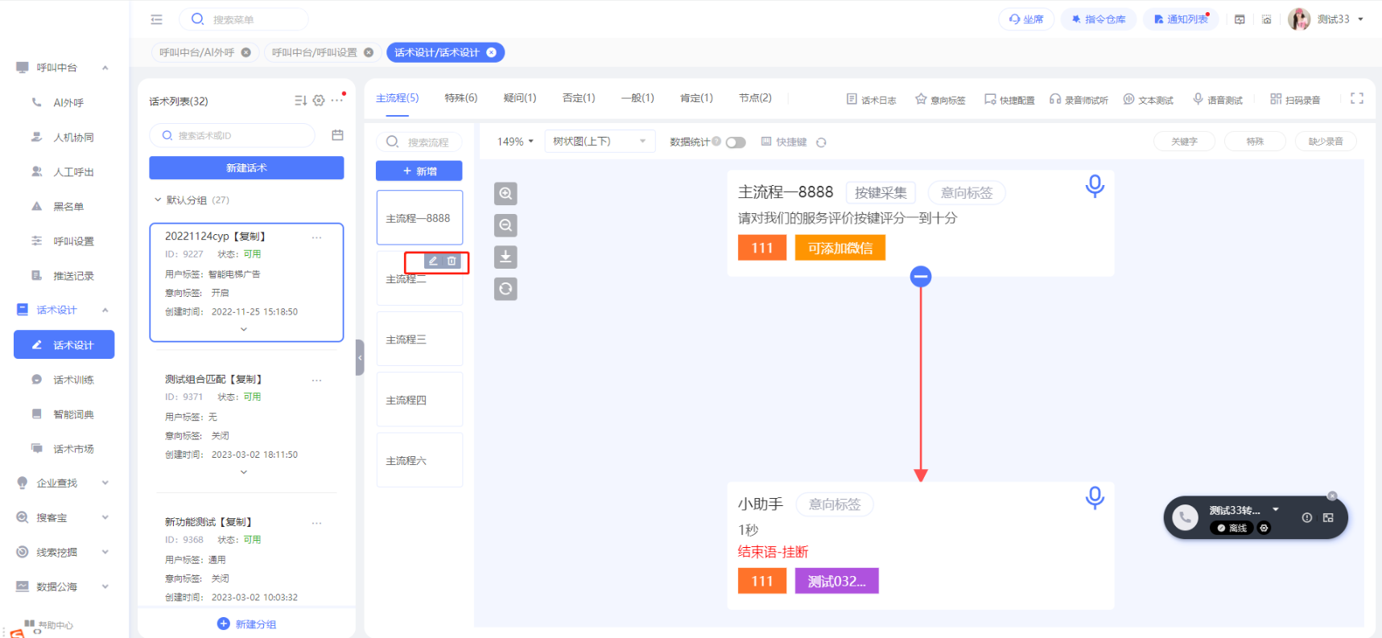This screenshot has width=1382, height=638.
Task: Click the orange 可添加微信 tag
Action: 840,248
